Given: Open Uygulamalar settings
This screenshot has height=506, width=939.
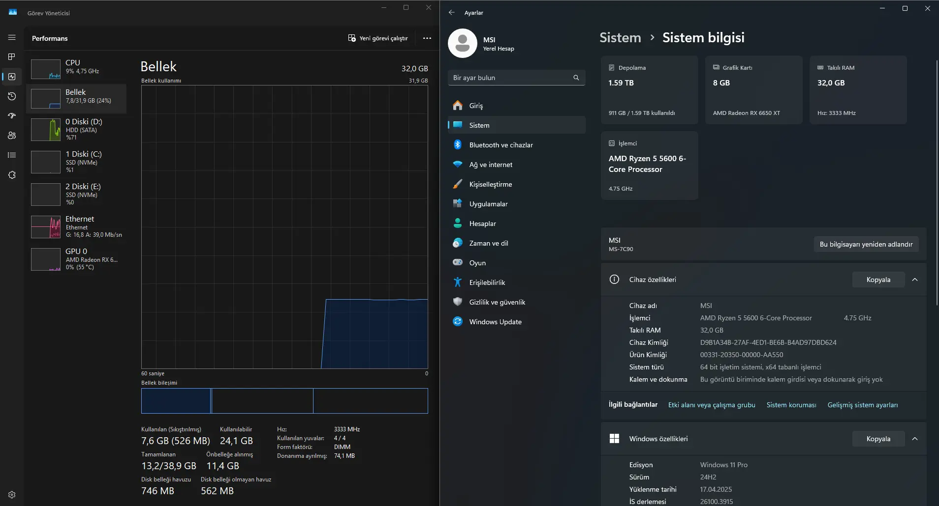Looking at the screenshot, I should click(x=516, y=204).
